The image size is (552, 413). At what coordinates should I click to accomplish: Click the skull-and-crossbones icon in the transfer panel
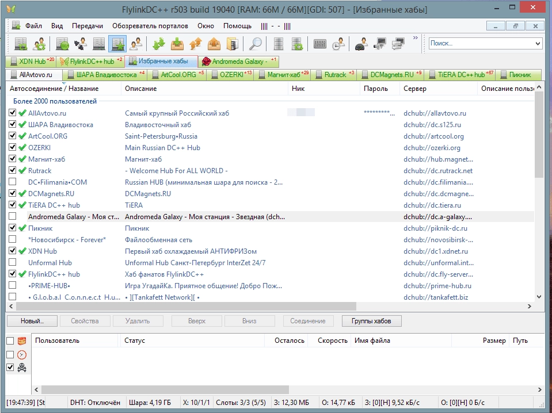(x=22, y=368)
